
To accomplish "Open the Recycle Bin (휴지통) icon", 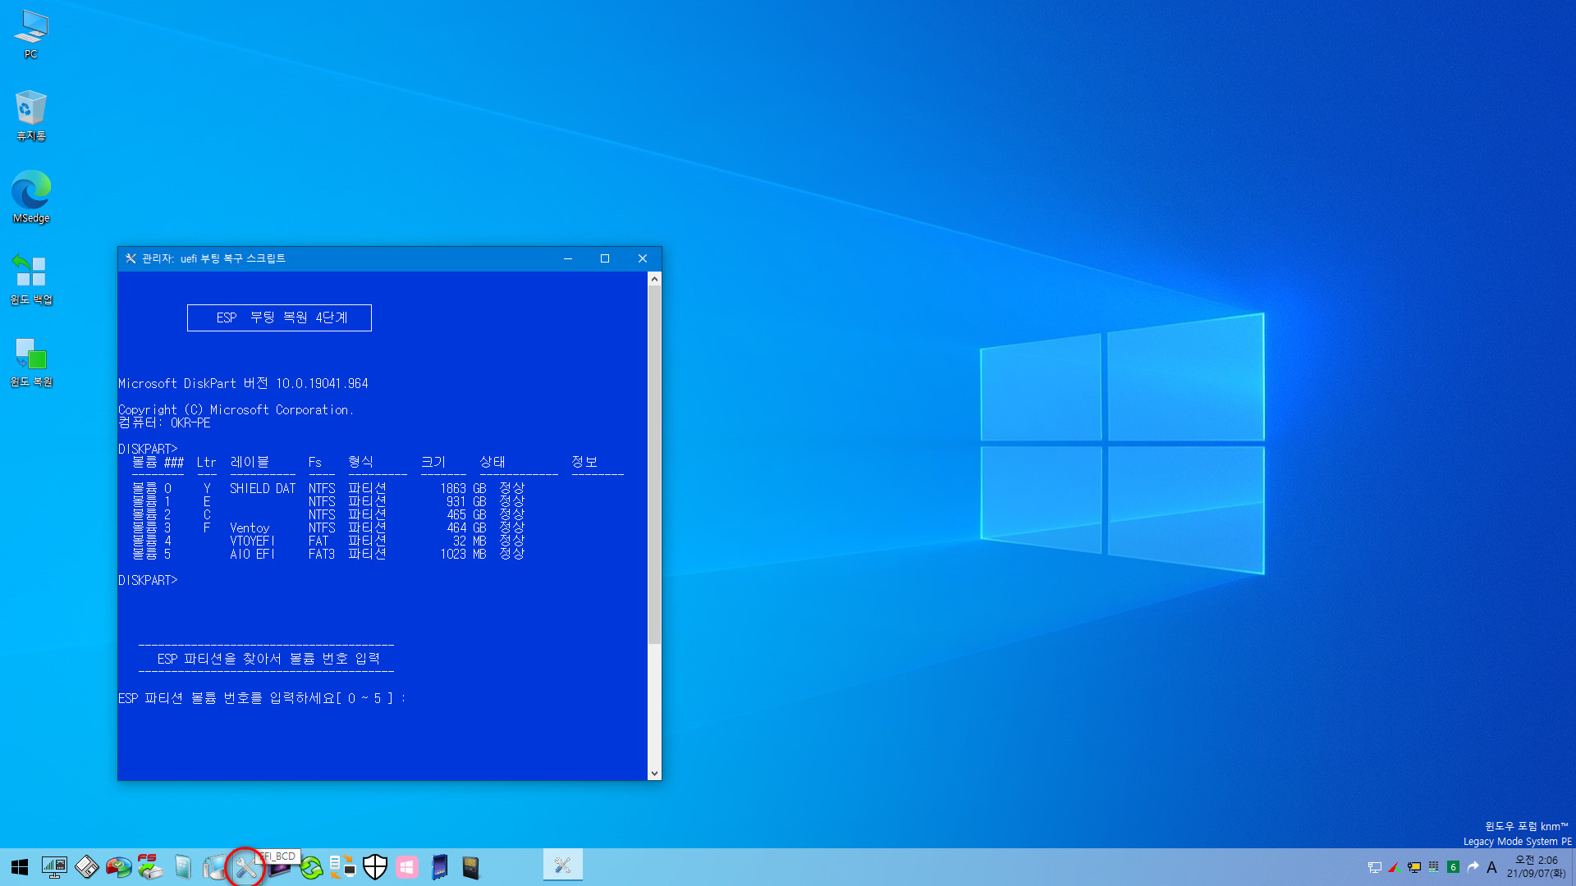I will [x=31, y=116].
